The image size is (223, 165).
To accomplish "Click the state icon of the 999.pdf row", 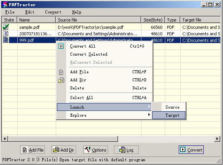I will click(x=5, y=40).
